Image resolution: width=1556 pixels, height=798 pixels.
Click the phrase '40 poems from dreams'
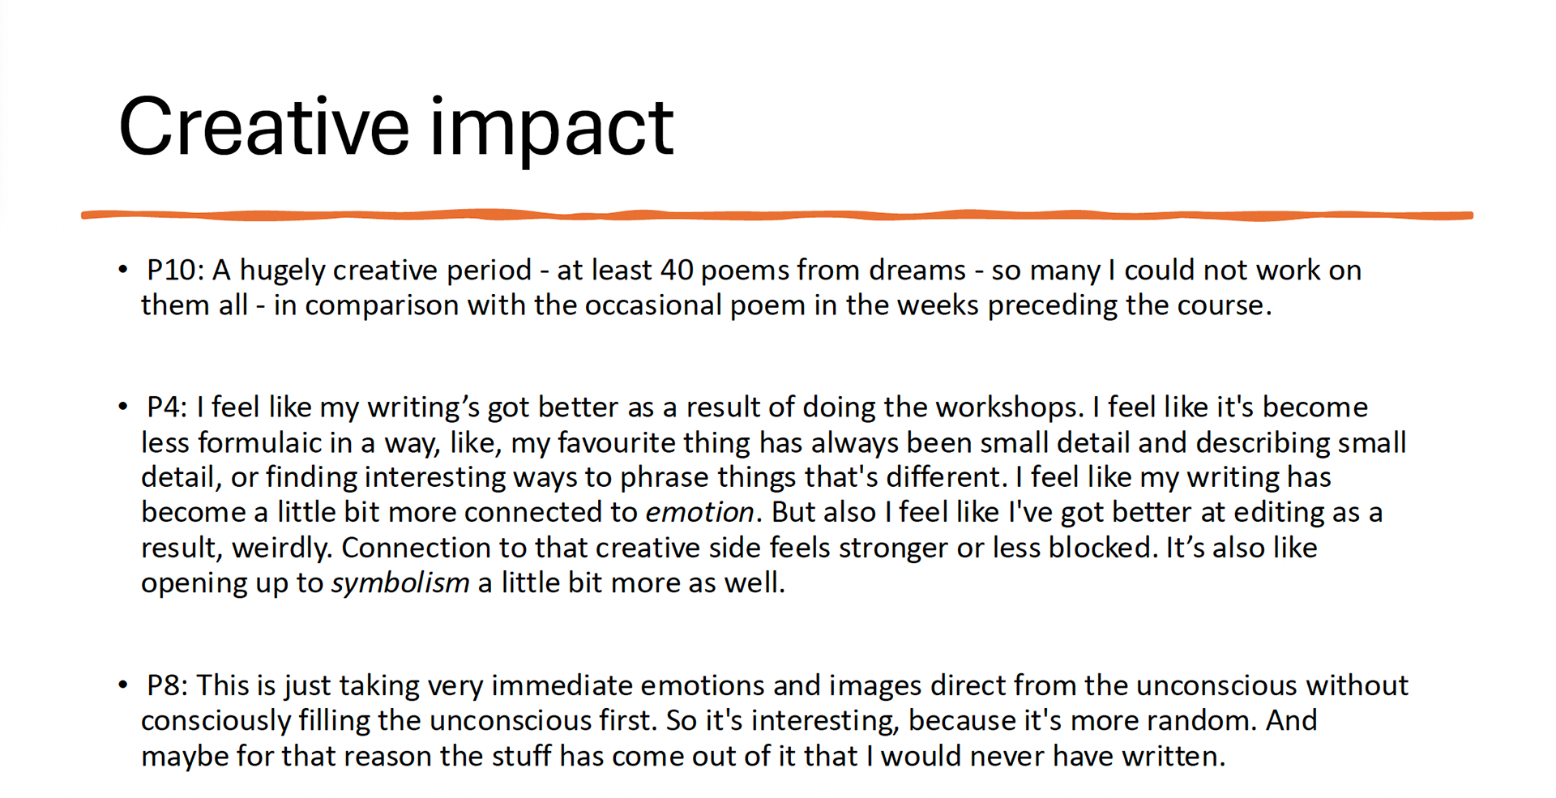814,270
